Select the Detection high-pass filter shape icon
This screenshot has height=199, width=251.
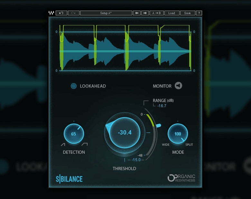click(x=63, y=144)
